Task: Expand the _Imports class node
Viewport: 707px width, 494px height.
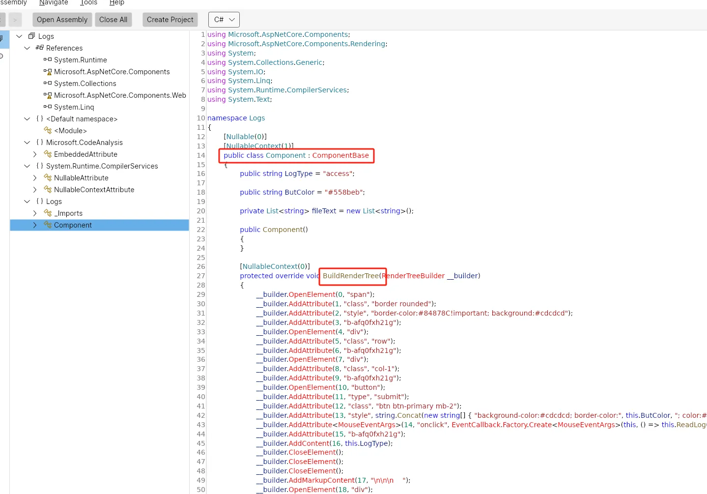Action: click(35, 213)
